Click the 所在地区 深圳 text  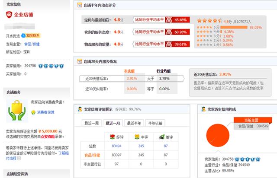(18, 52)
